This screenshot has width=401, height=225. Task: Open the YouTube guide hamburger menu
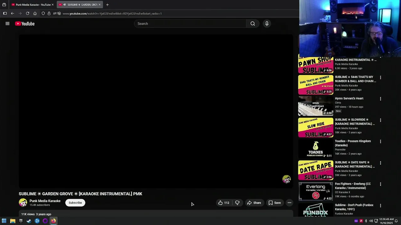click(x=8, y=24)
